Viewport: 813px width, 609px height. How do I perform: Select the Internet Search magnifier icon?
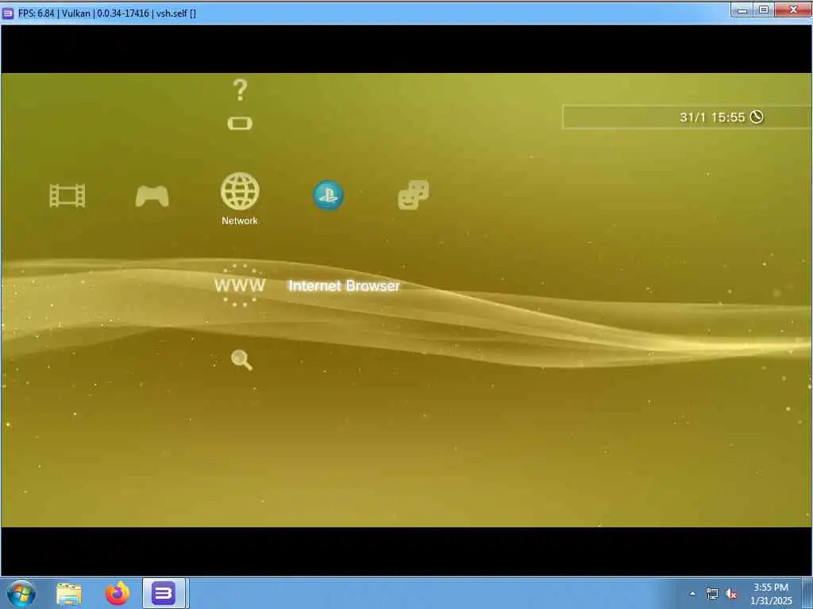241,360
